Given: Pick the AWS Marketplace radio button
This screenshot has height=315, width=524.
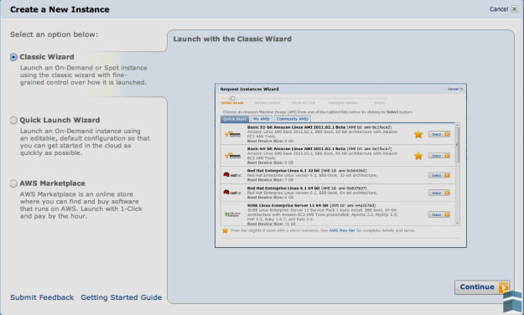Looking at the screenshot, I should 13,183.
